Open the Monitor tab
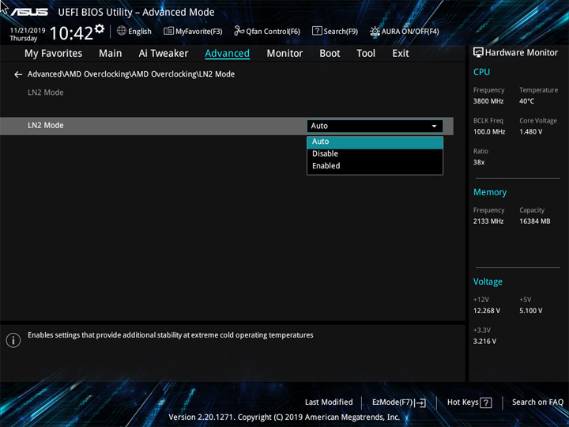This screenshot has height=427, width=569. coord(284,54)
